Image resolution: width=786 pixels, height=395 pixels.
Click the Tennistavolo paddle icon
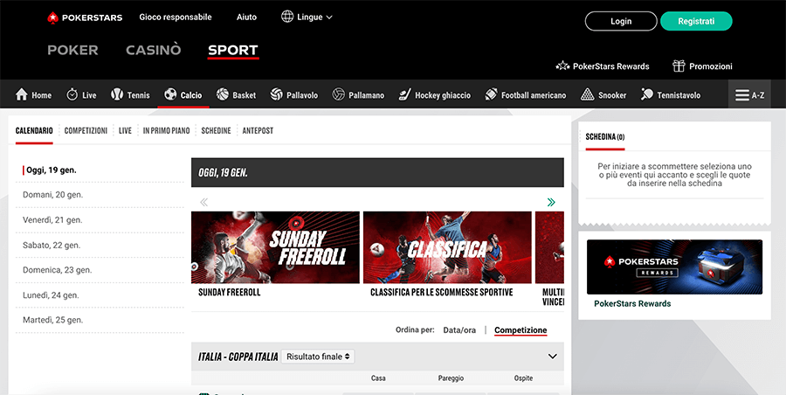pos(647,94)
